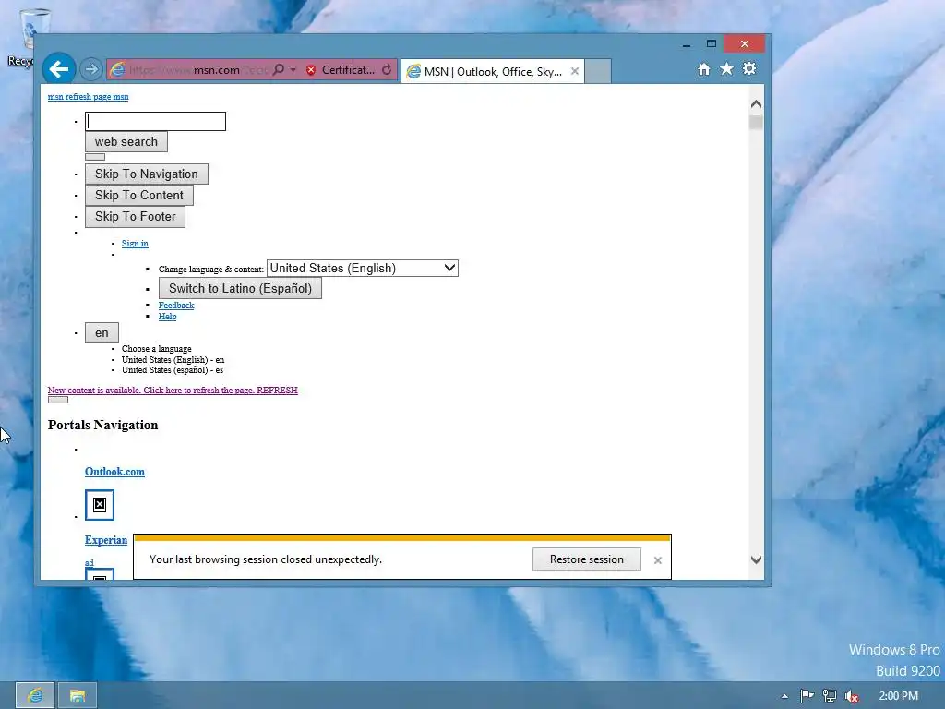This screenshot has height=709, width=945.
Task: Click small blank button under REFRESH link
Action: pos(58,400)
